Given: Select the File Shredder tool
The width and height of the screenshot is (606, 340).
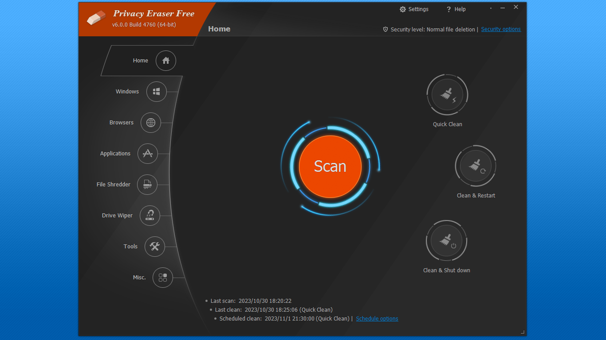Looking at the screenshot, I should click(147, 185).
